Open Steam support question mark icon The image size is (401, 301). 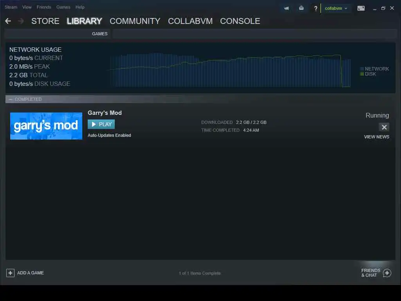pos(316,9)
